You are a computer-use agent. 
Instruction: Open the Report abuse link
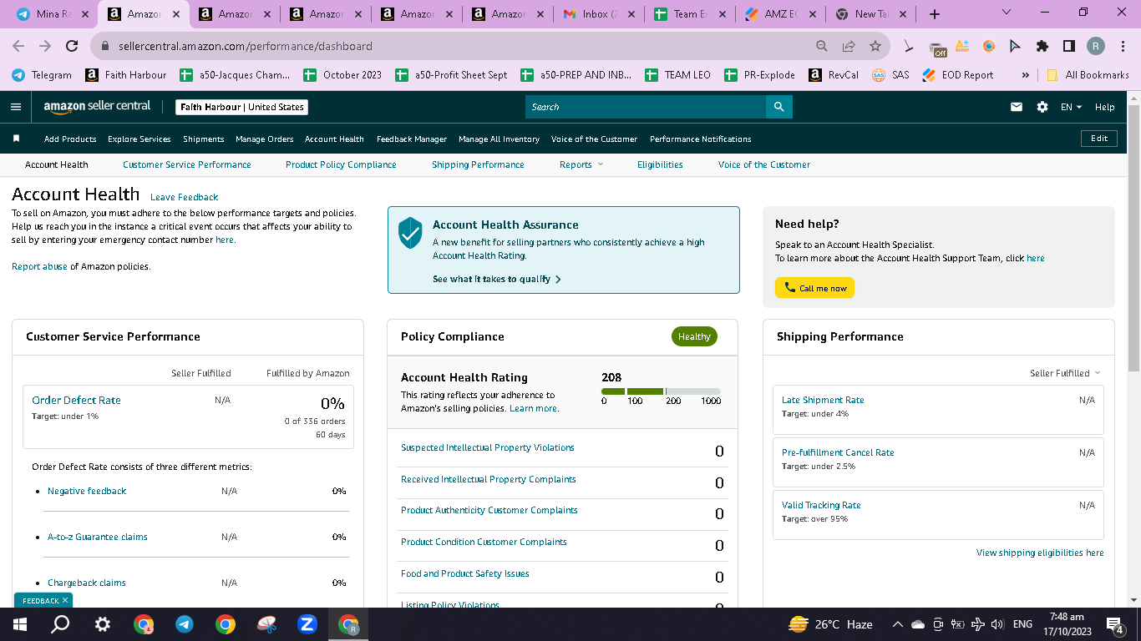point(39,266)
